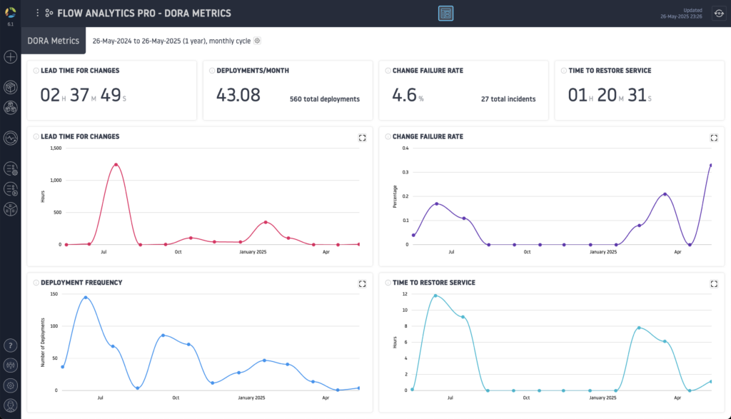The image size is (731, 419).
Task: Open the settings gear icon at sidebar bottom
Action: pyautogui.click(x=11, y=385)
